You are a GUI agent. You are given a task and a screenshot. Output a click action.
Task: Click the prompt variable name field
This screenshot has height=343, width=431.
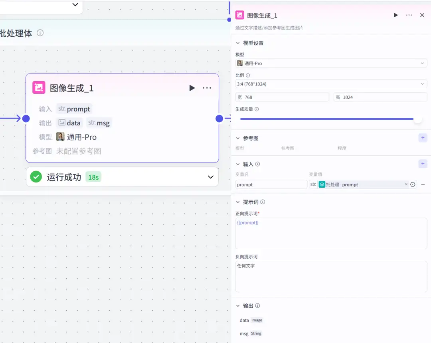coord(271,184)
